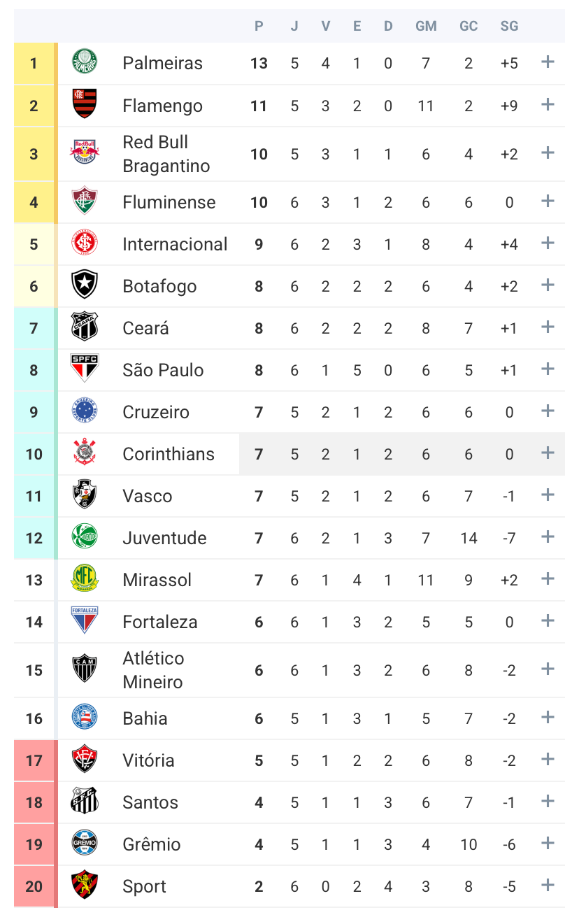Click the Sport lion crest
The height and width of the screenshot is (924, 579).
pyautogui.click(x=85, y=886)
